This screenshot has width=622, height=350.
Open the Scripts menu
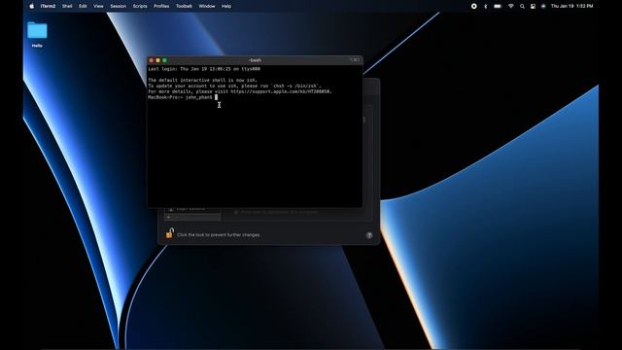pyautogui.click(x=140, y=6)
